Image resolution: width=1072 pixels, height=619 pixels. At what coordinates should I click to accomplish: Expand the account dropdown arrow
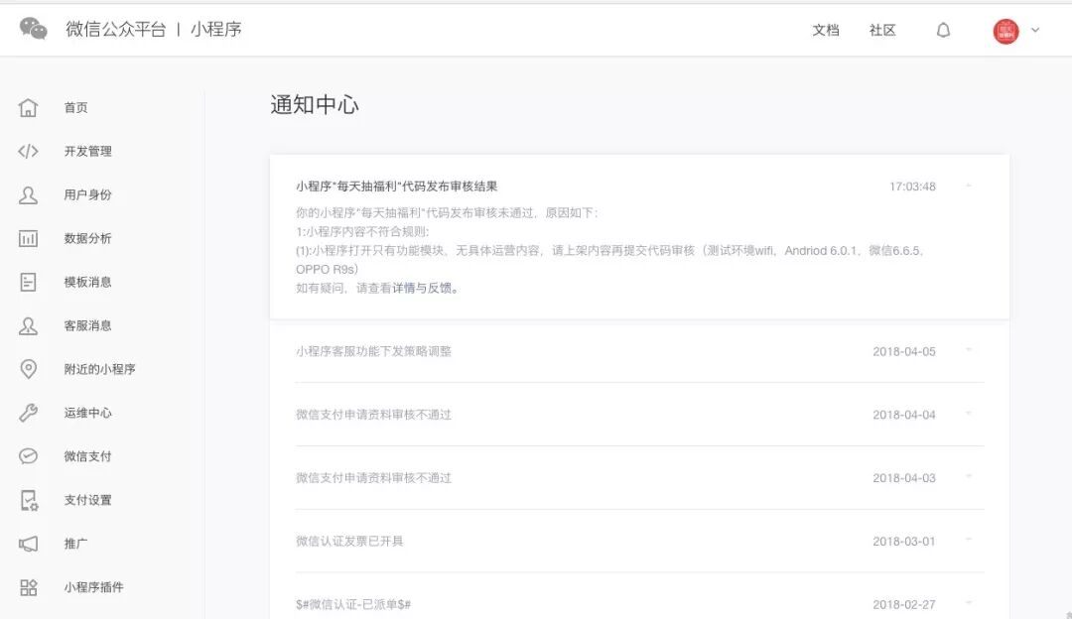pyautogui.click(x=1035, y=30)
